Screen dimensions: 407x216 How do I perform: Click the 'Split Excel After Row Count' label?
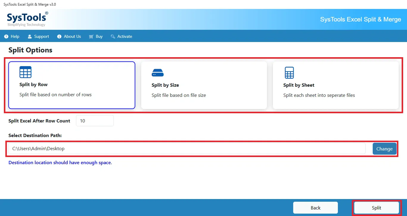(x=39, y=121)
